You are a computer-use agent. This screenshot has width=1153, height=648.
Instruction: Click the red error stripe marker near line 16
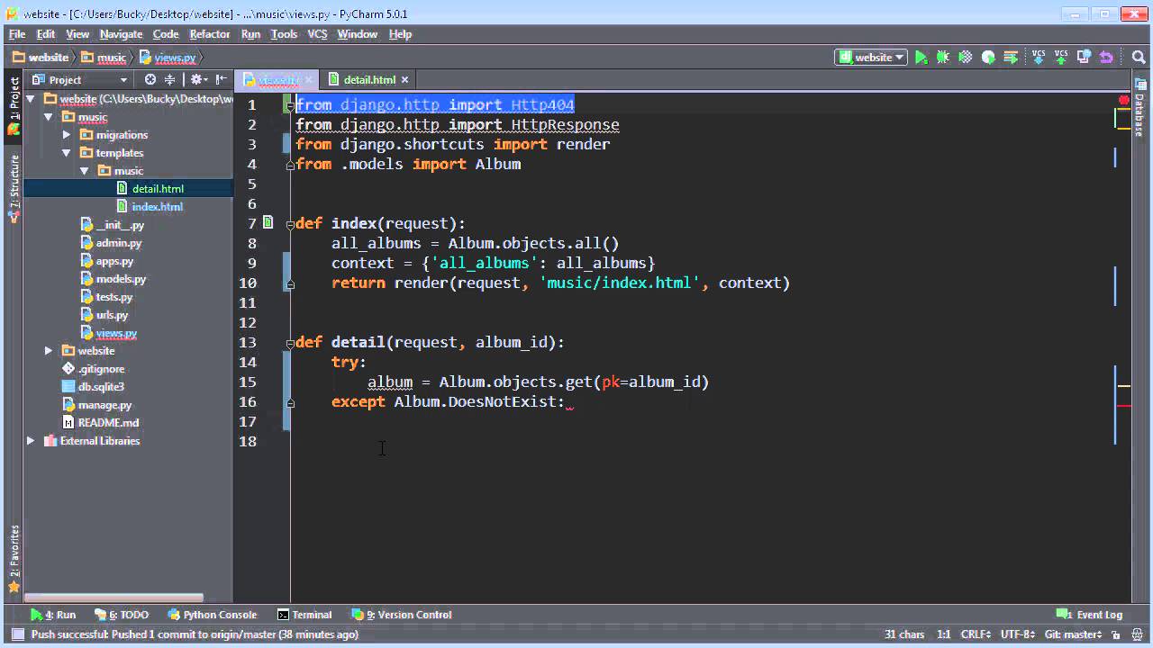1124,406
